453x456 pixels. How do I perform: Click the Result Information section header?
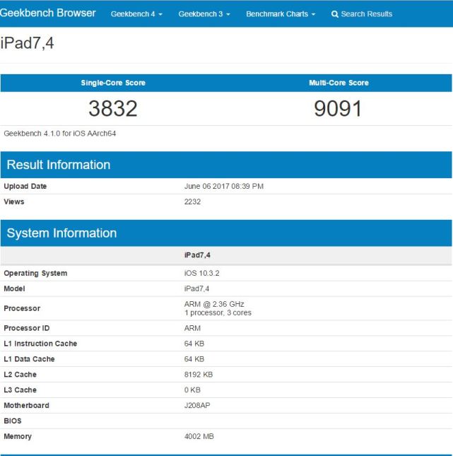point(226,165)
